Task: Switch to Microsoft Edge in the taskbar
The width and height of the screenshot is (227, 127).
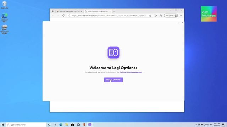Action: [61, 125]
